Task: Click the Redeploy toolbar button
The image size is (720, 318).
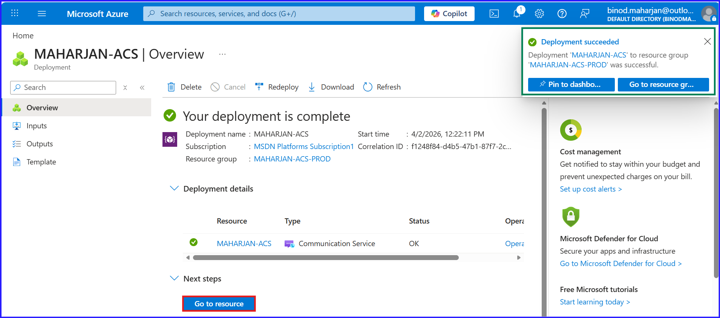Action: (277, 87)
